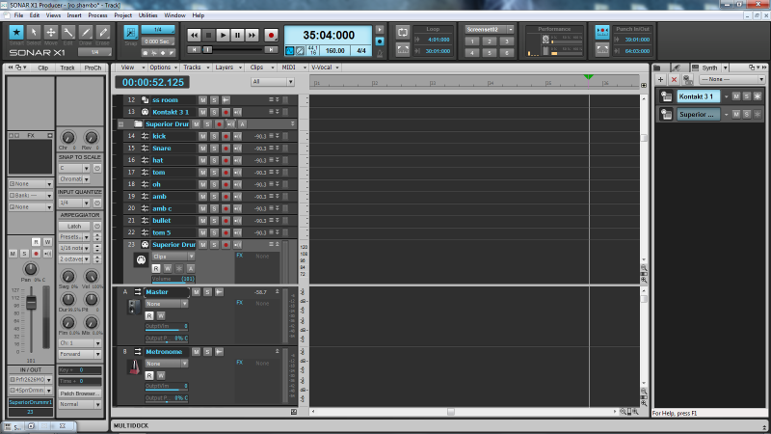The width and height of the screenshot is (771, 434).
Task: Open the track filter All dropdown
Action: (x=272, y=82)
